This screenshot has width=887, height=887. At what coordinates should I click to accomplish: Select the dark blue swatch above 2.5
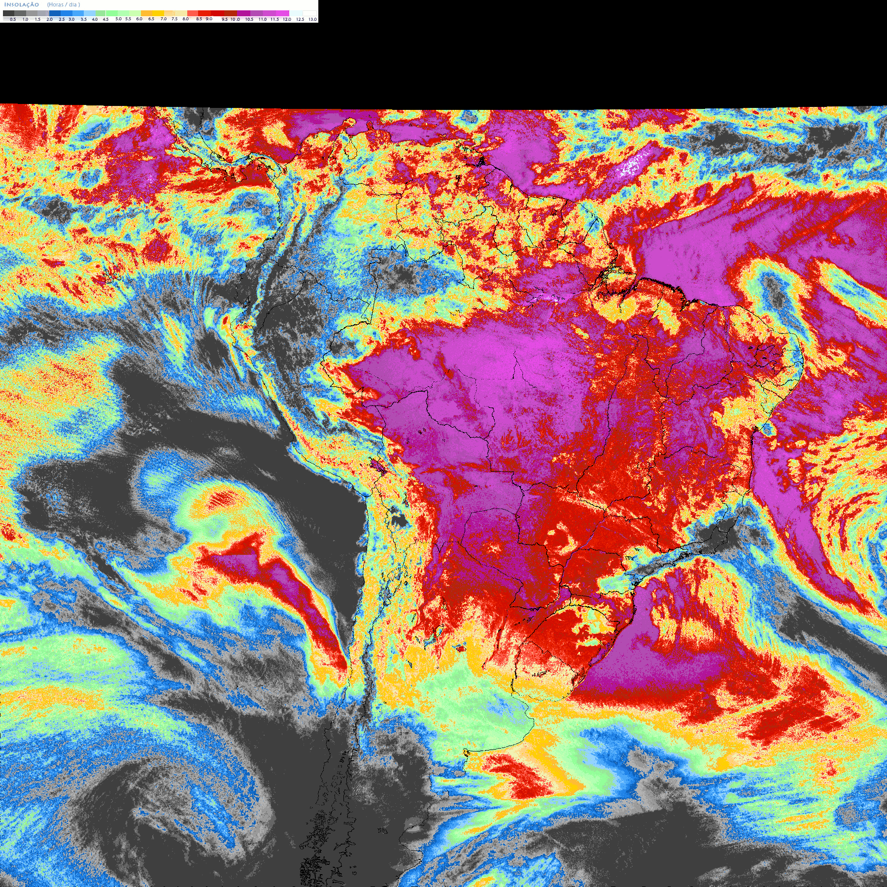[x=55, y=13]
